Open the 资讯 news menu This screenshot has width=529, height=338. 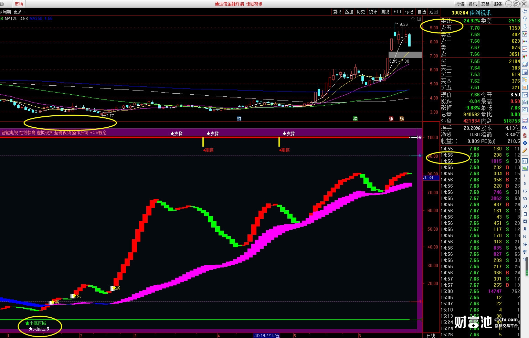(473, 4)
